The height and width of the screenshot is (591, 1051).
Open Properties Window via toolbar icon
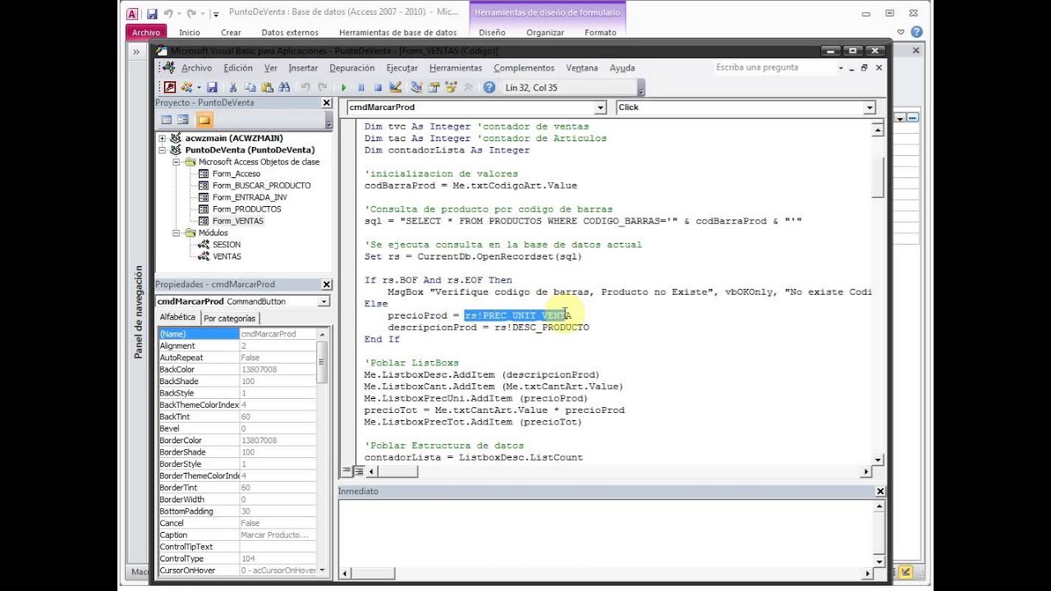click(x=434, y=87)
